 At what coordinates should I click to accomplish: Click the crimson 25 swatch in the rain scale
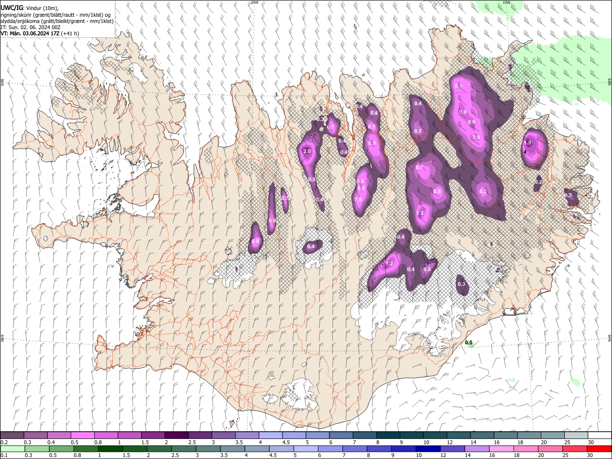574,448
